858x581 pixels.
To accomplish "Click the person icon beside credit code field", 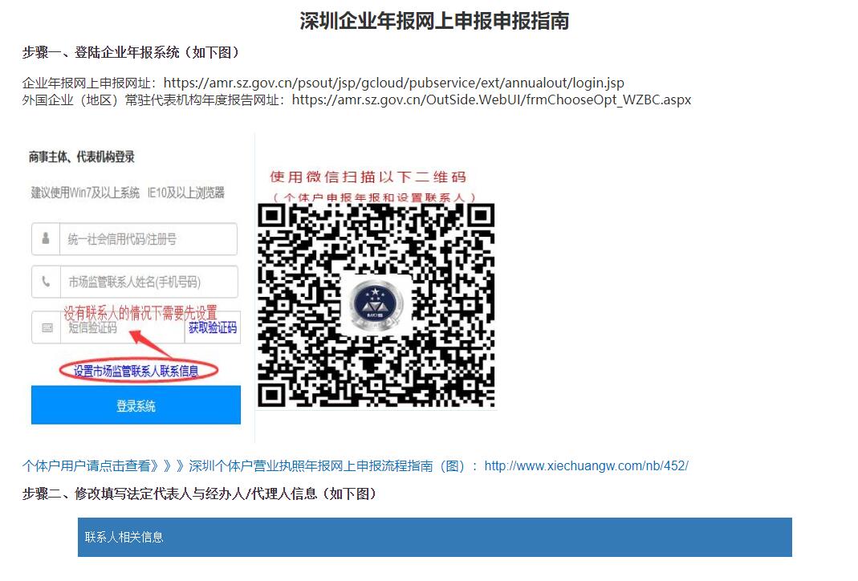I will [46, 238].
